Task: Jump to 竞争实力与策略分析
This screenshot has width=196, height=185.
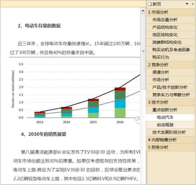Action: pyautogui.click(x=170, y=95)
